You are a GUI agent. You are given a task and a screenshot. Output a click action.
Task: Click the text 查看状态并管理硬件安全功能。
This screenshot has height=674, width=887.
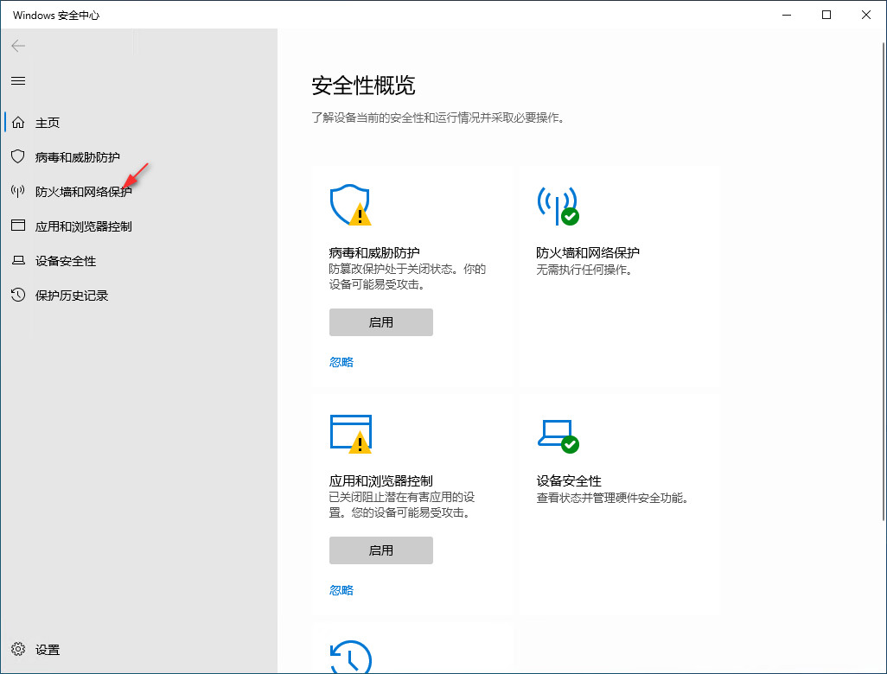click(615, 498)
